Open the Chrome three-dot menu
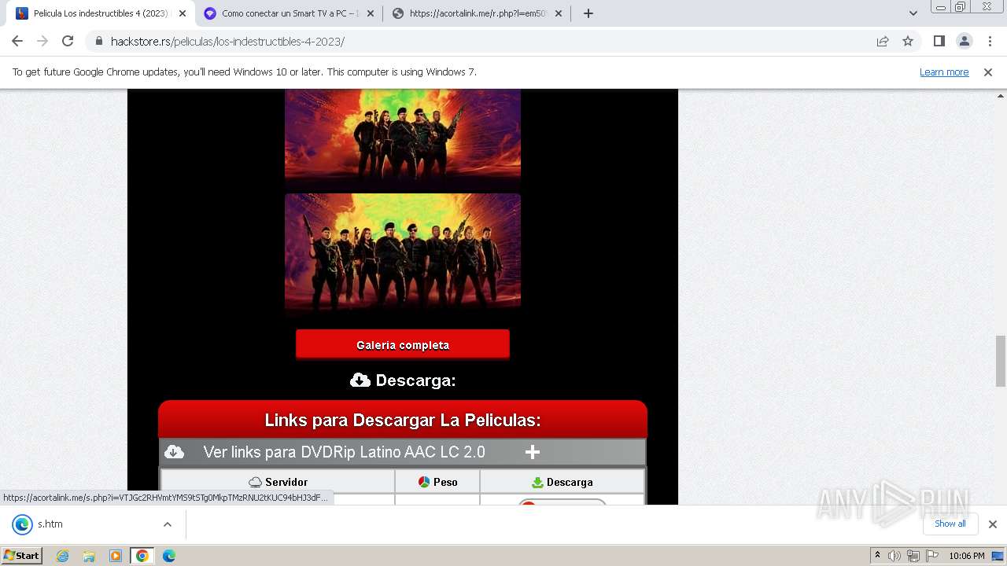The width and height of the screenshot is (1007, 566). [990, 41]
